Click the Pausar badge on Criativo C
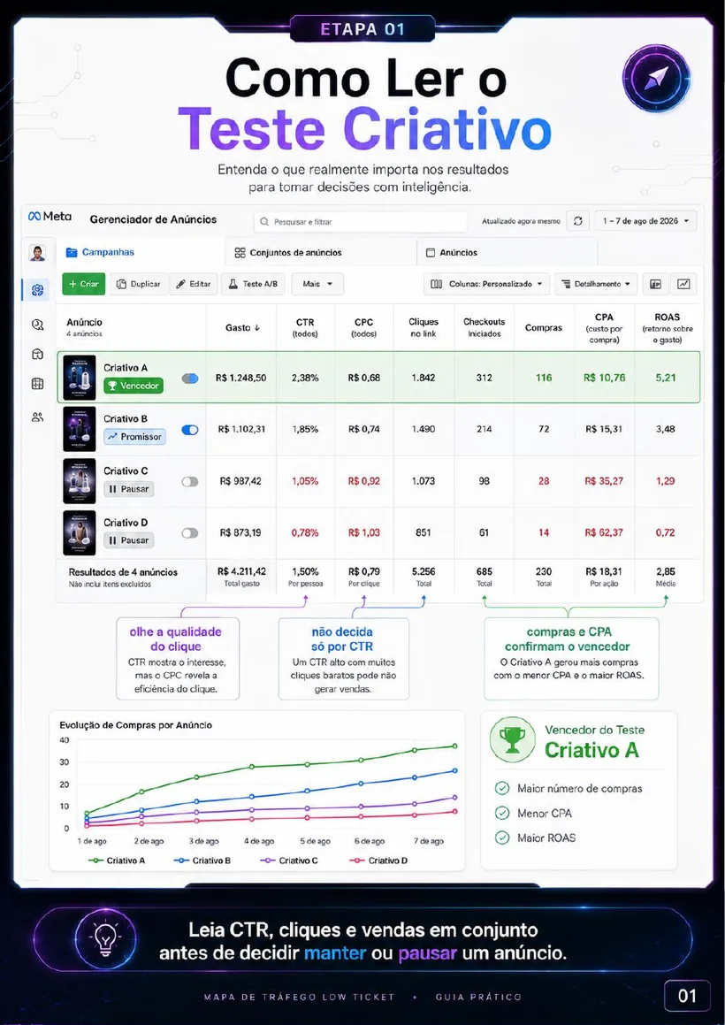 click(x=129, y=489)
